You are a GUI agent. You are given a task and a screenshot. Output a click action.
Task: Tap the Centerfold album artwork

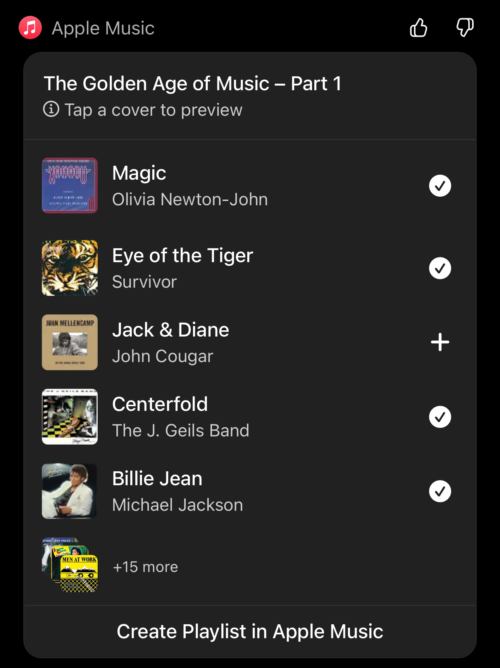(x=70, y=417)
